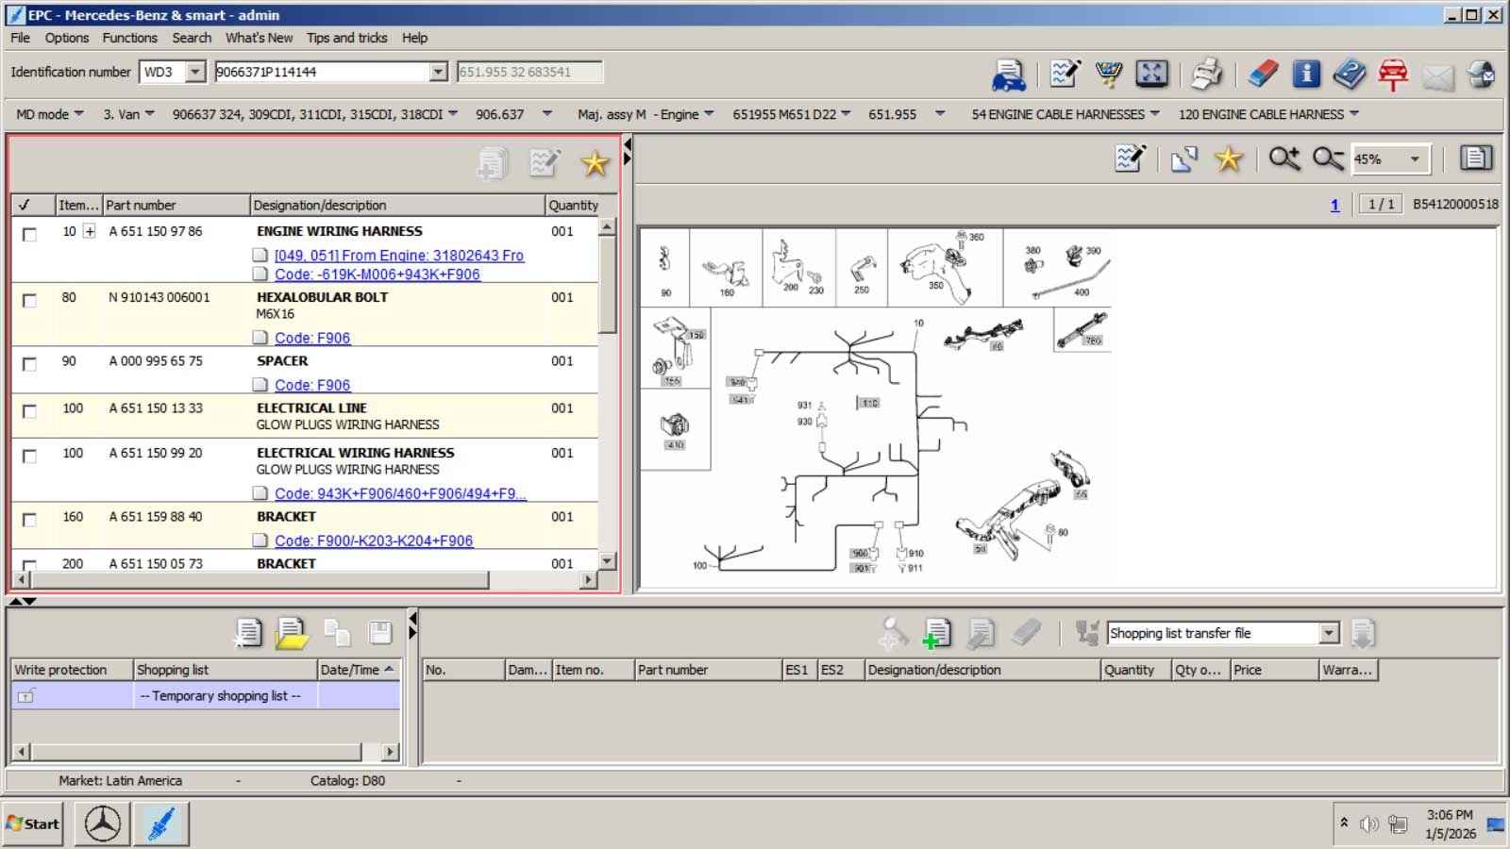The width and height of the screenshot is (1510, 849).
Task: Zoom out of the parts diagram
Action: pyautogui.click(x=1327, y=158)
